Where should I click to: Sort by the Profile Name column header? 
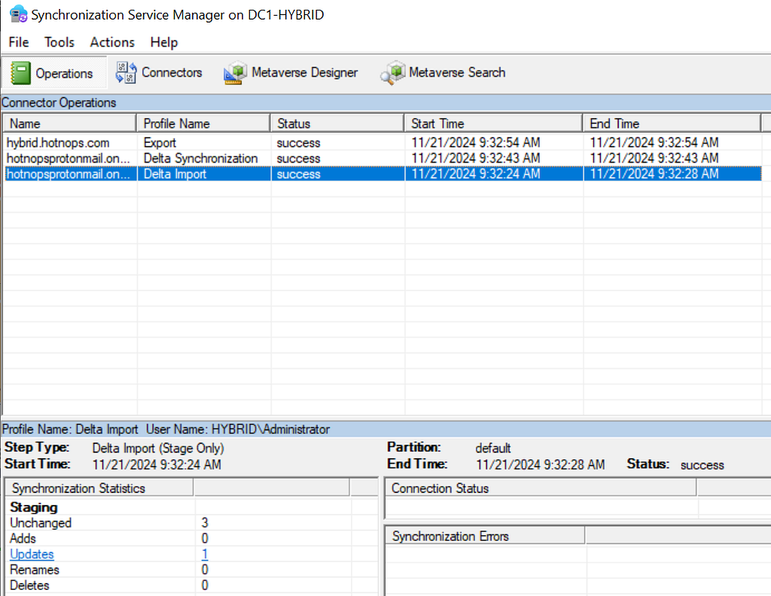[203, 123]
